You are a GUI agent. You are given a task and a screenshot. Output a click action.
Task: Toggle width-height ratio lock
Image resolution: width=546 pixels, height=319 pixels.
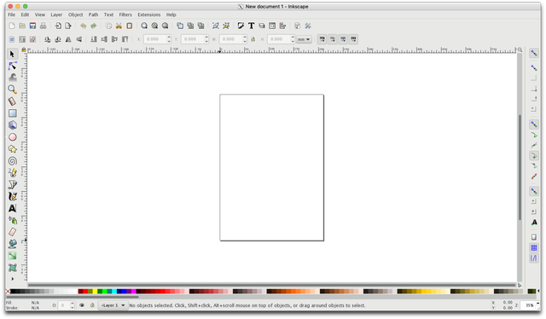(x=253, y=39)
